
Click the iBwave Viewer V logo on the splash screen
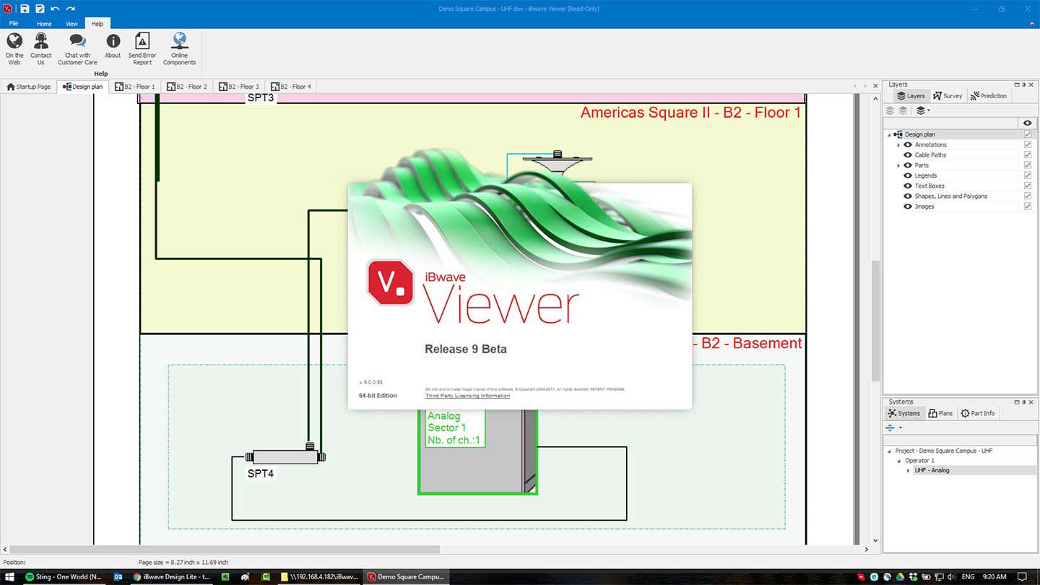pos(390,282)
